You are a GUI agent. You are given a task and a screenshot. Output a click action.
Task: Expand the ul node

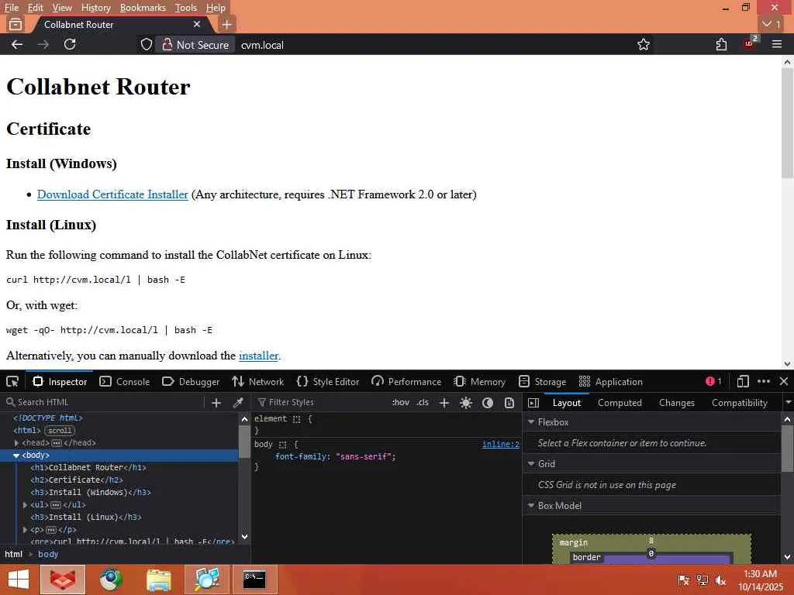coord(25,505)
